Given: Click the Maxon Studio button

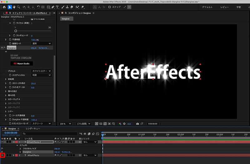Looking at the screenshot, I should [x=22, y=64].
